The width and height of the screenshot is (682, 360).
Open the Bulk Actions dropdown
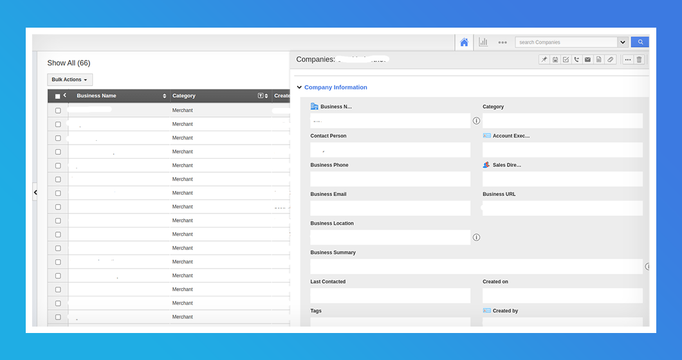(x=69, y=80)
